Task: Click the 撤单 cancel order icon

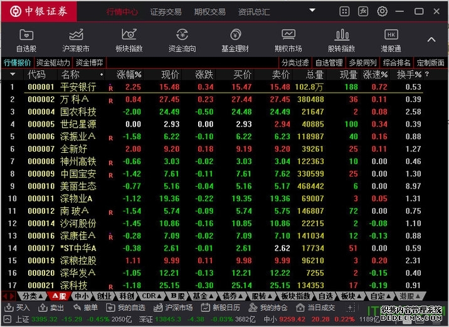Action: pos(85,308)
